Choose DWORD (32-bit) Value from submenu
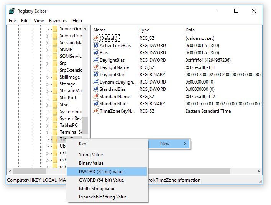The image size is (271, 205). point(101,172)
